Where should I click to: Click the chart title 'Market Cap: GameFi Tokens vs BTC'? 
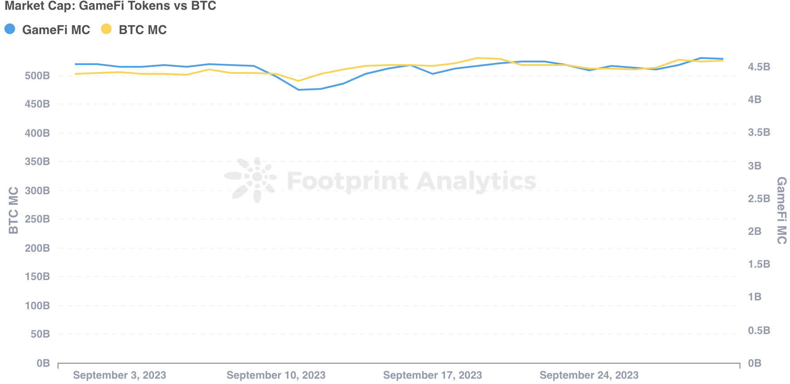click(110, 6)
